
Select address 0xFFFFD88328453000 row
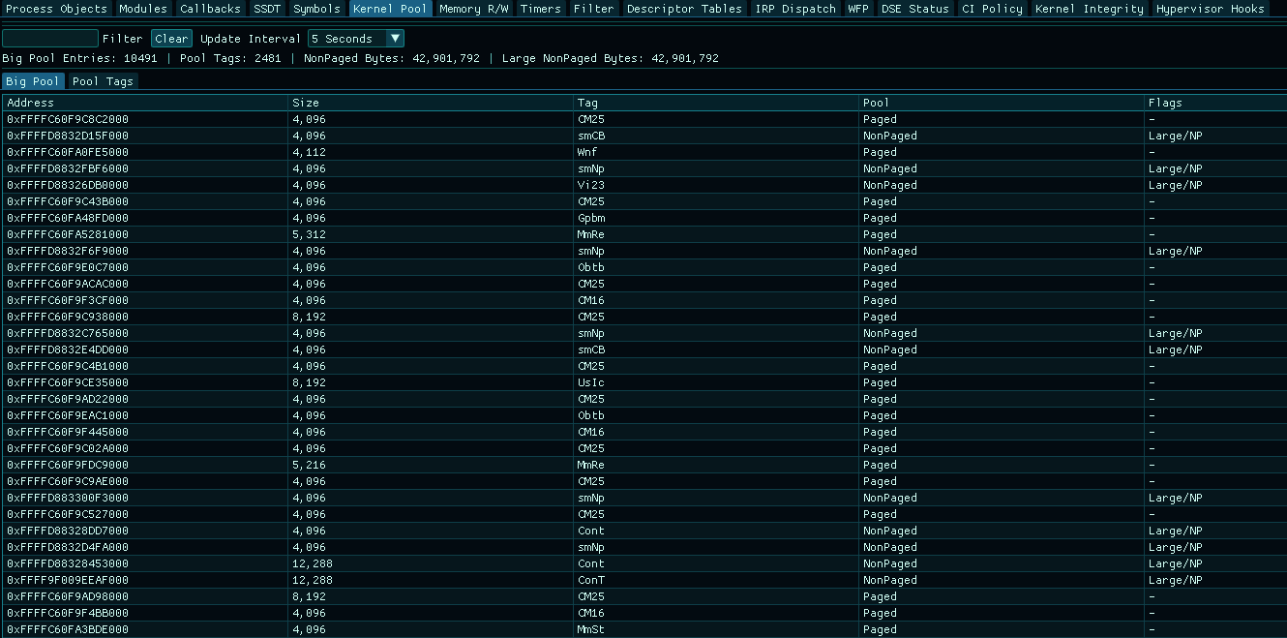(x=644, y=563)
